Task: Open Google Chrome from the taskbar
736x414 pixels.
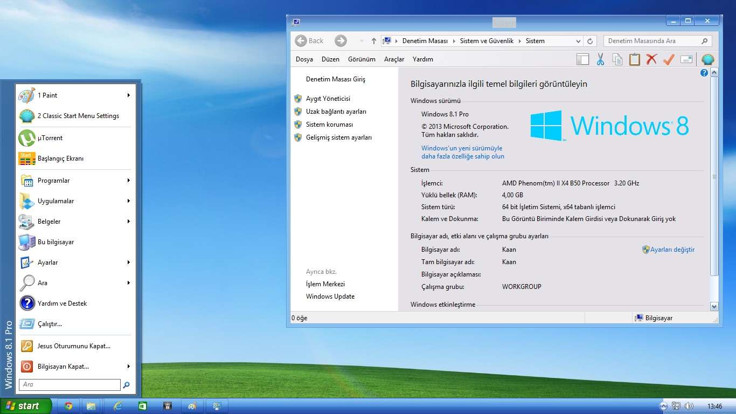Action: tap(68, 405)
